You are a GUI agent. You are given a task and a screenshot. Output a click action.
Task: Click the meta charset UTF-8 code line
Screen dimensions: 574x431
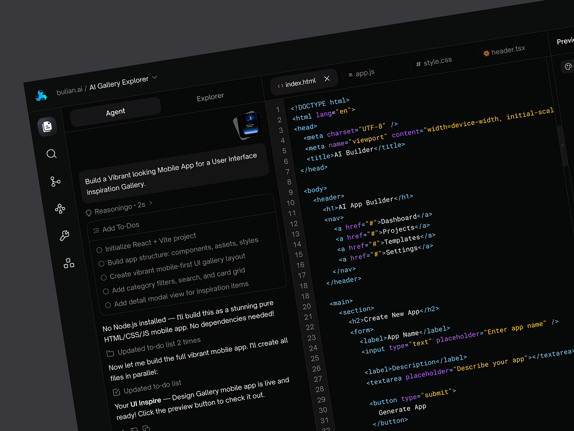pyautogui.click(x=351, y=130)
